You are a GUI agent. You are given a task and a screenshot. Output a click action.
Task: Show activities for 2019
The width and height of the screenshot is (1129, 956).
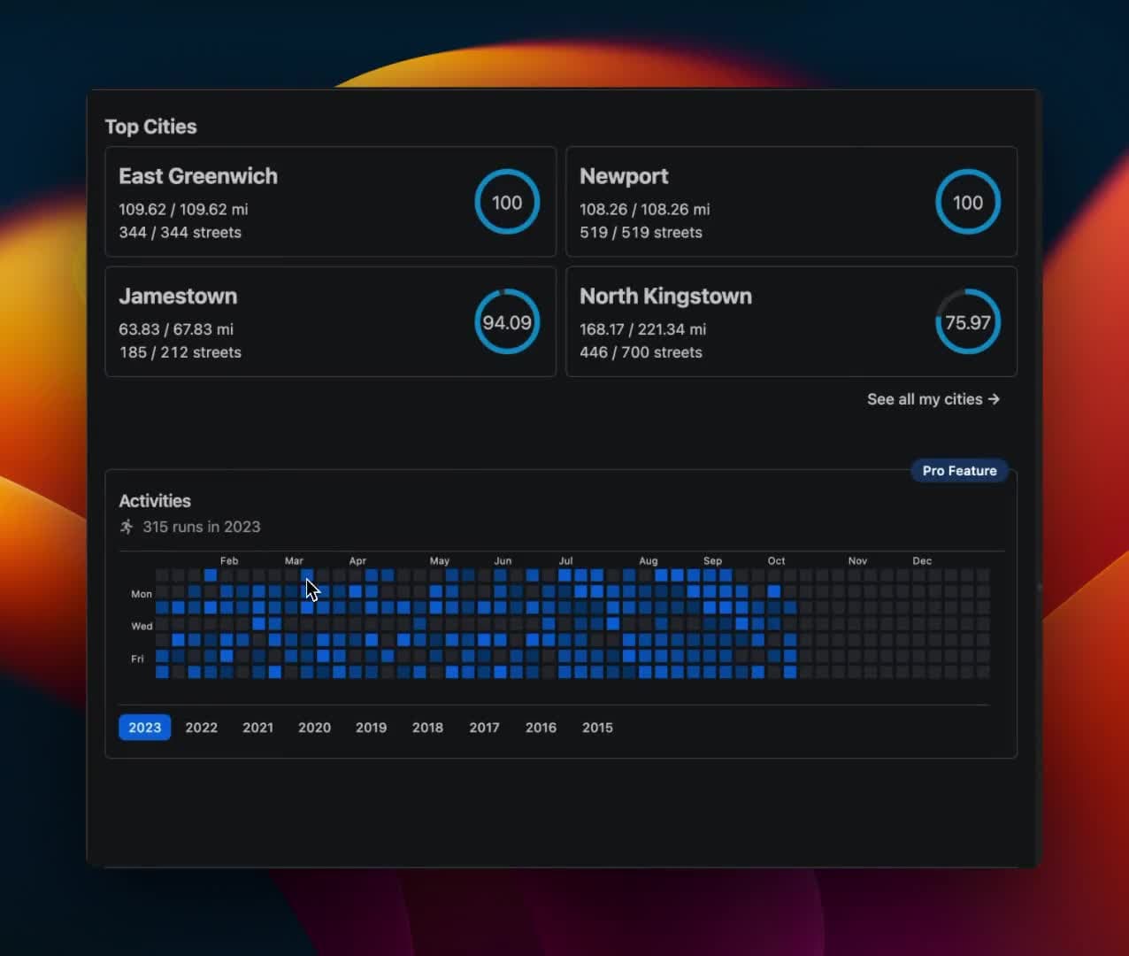coord(371,728)
